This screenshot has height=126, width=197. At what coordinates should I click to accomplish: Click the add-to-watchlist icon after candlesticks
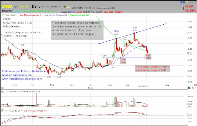point(69,6)
